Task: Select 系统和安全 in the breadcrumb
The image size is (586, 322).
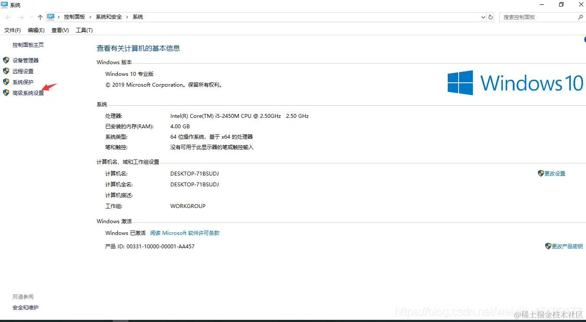Action: pyautogui.click(x=109, y=17)
